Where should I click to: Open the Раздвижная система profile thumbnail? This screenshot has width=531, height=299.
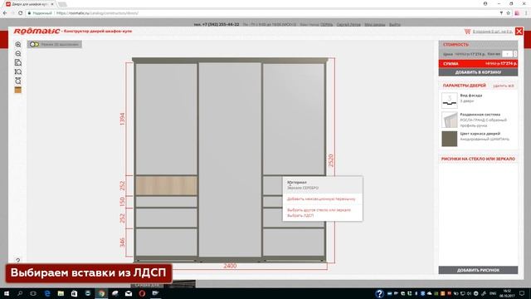coord(450,120)
